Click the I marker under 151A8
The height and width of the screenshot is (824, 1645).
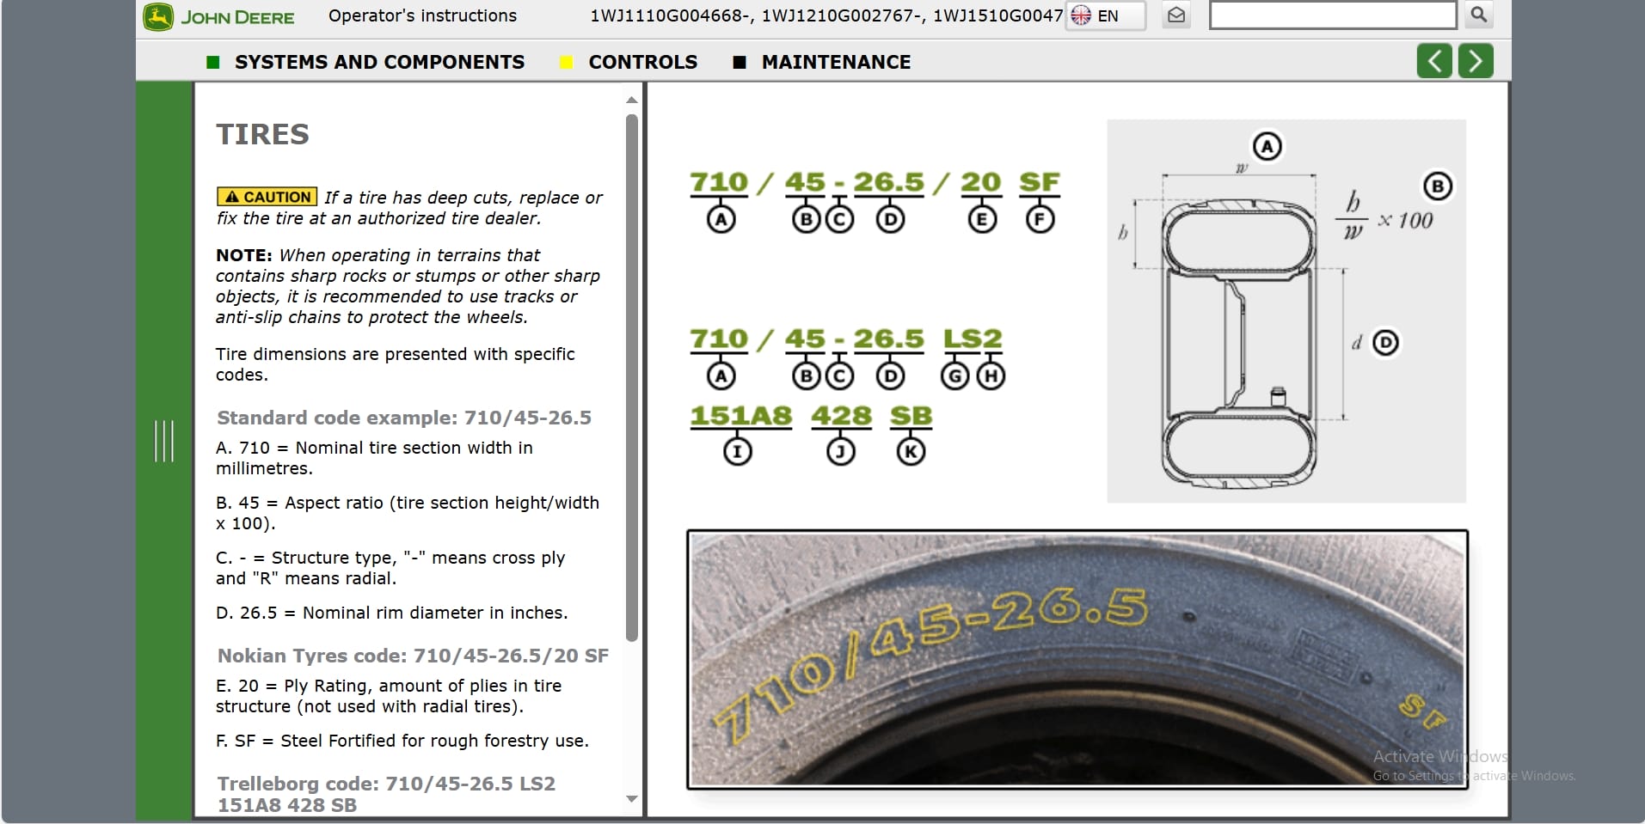737,451
